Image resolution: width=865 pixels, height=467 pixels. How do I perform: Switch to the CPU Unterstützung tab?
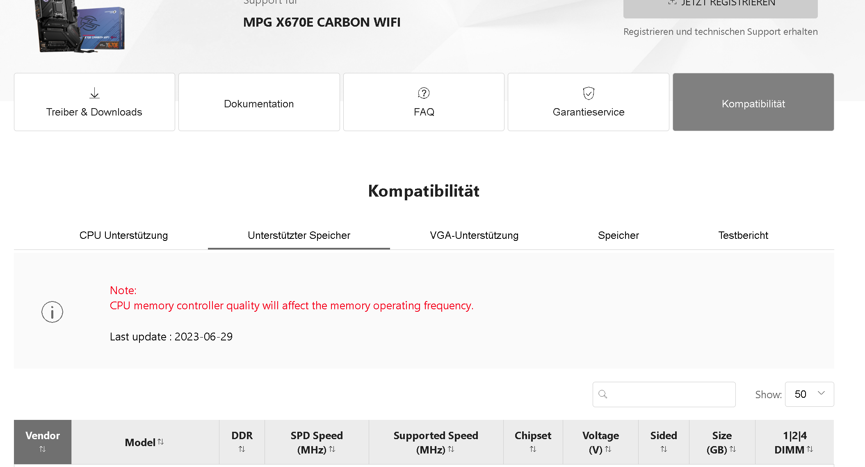123,236
